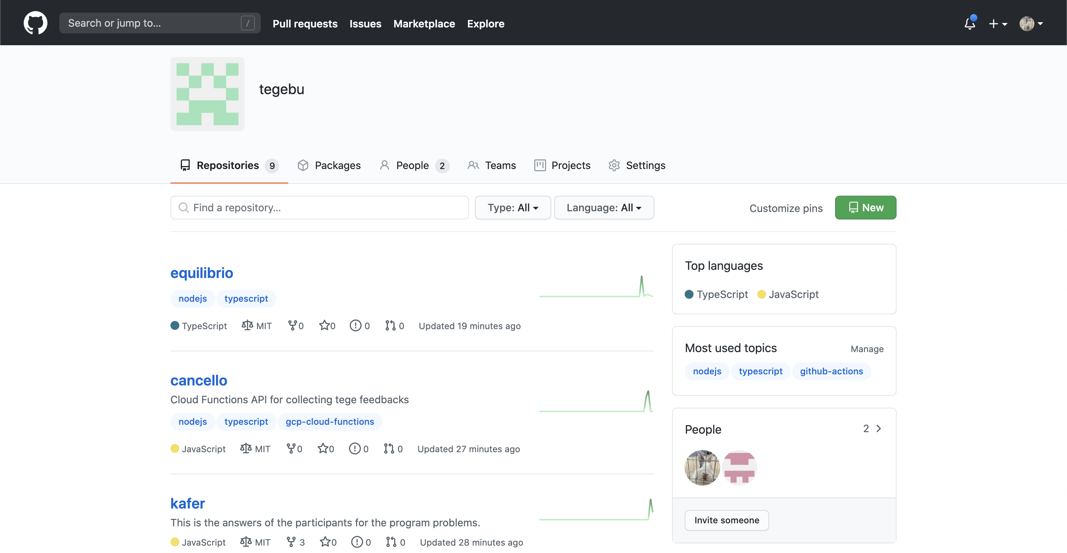Viewport: 1067px width, 553px height.
Task: Click the fork icon next to equilibrio
Action: [x=293, y=325]
